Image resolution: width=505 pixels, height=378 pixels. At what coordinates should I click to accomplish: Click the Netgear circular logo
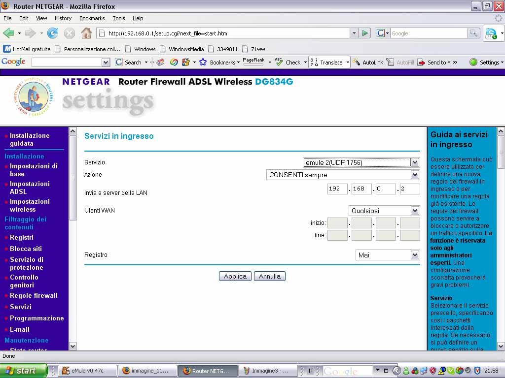point(33,97)
